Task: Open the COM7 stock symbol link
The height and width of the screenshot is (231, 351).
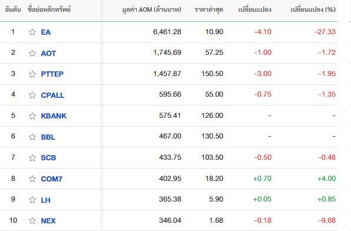Action: (x=52, y=179)
